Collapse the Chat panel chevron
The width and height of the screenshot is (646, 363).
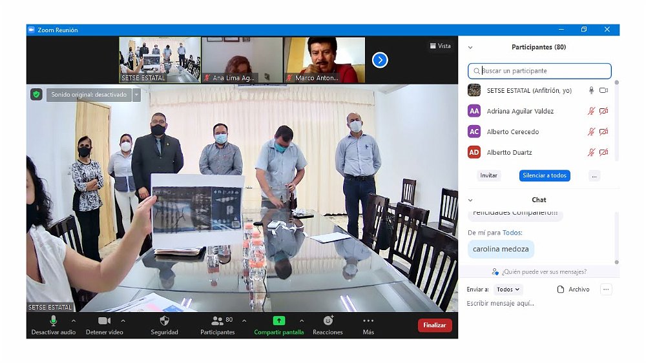click(x=470, y=200)
